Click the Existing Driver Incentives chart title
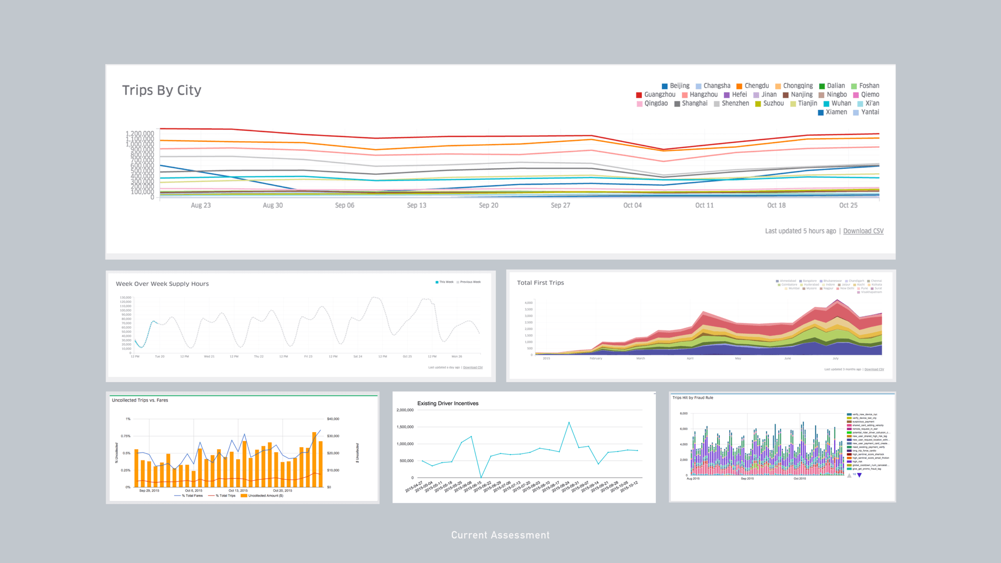1001x563 pixels. click(x=448, y=403)
